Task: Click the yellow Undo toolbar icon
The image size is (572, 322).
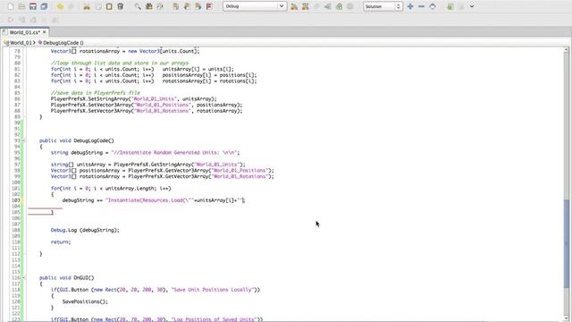Action: point(60,6)
